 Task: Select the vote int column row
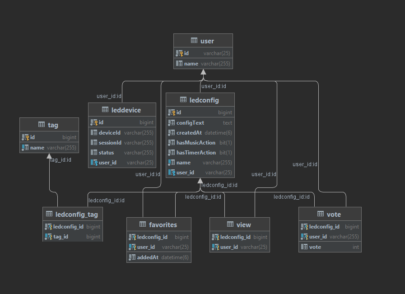coord(330,247)
